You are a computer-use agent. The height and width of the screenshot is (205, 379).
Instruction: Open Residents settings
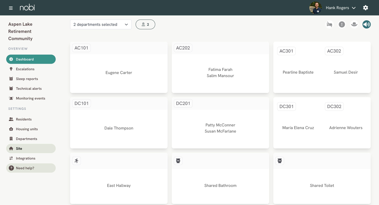coord(31,119)
